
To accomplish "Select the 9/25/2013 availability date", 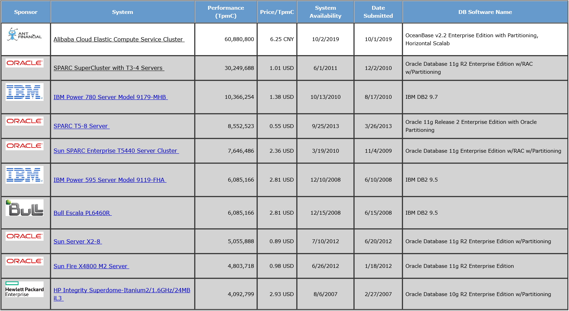I will click(325, 126).
